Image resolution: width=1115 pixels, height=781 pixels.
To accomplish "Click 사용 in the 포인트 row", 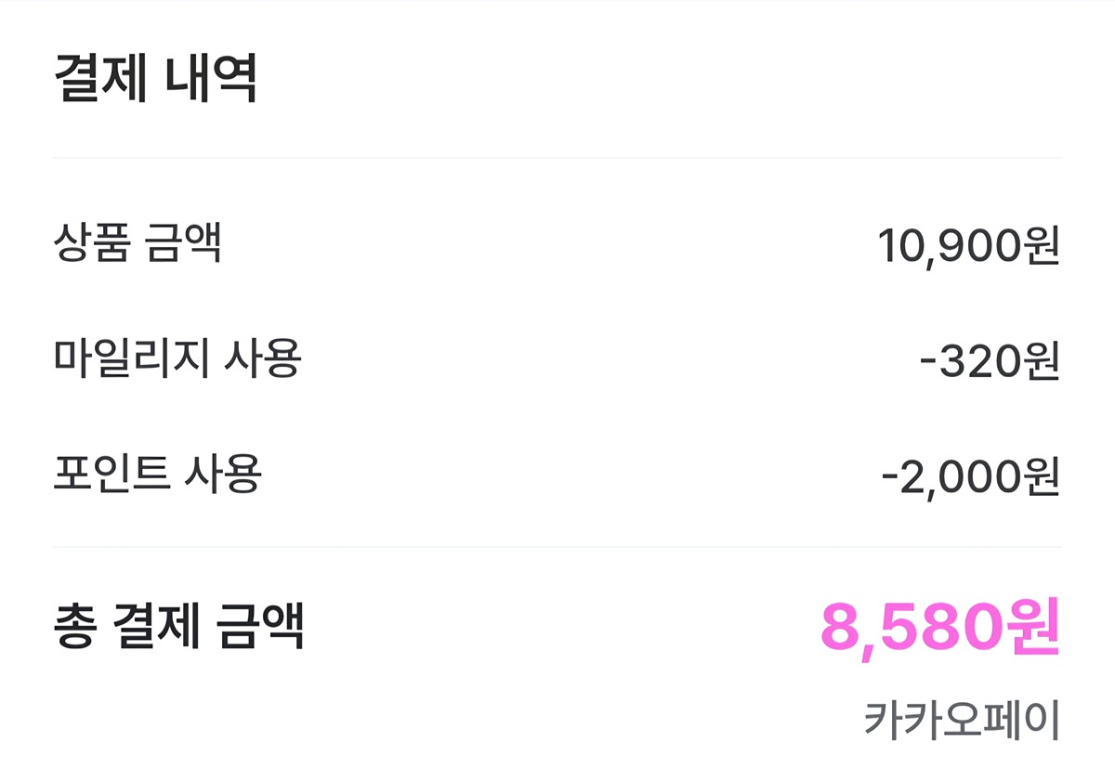I will point(224,475).
